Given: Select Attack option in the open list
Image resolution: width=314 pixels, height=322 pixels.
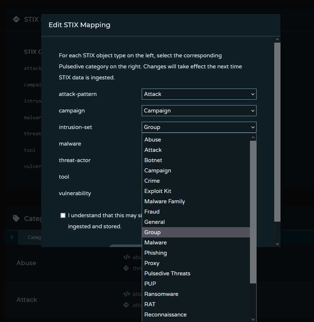Looking at the screenshot, I should pyautogui.click(x=196, y=150).
